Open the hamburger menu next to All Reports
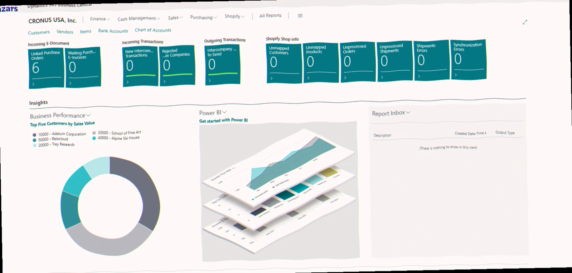Screen dimensions: 572x273 click(x=300, y=16)
